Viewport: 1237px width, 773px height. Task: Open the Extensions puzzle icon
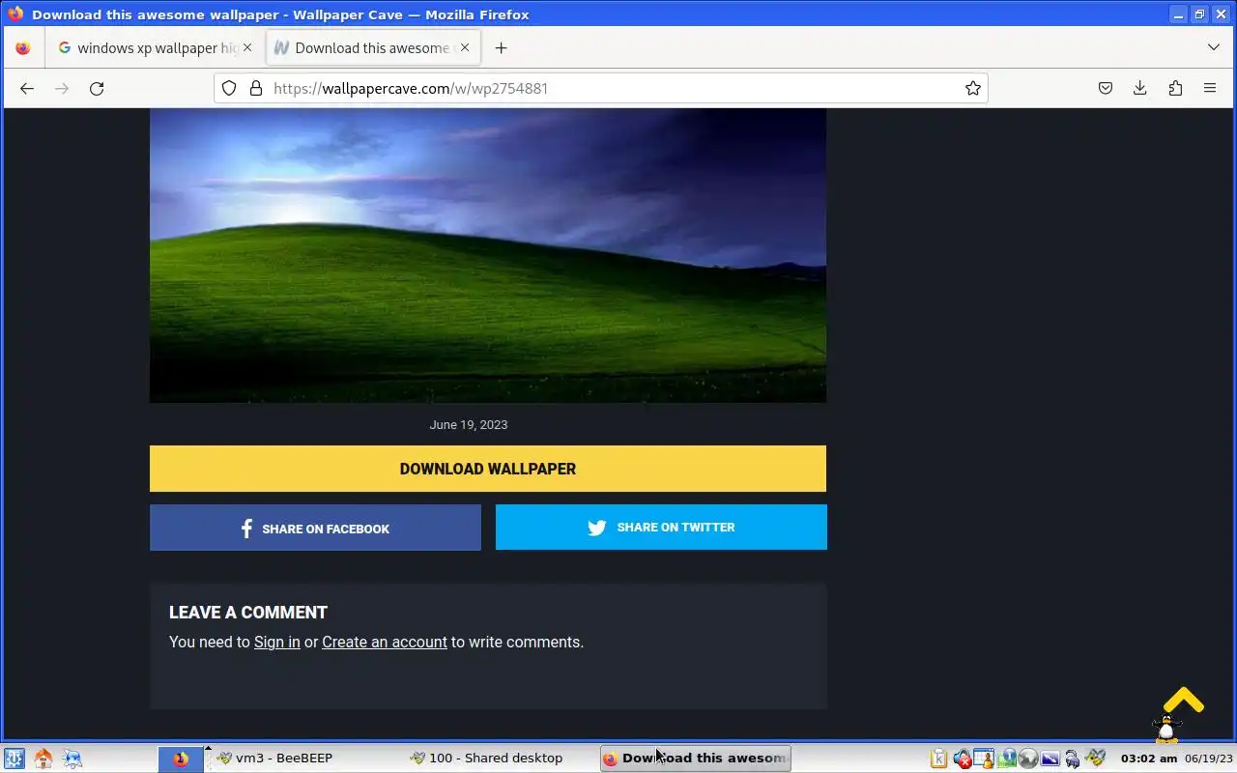point(1175,88)
